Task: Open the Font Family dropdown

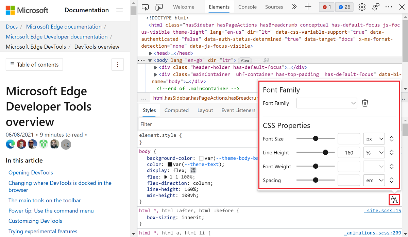Action: pos(326,103)
